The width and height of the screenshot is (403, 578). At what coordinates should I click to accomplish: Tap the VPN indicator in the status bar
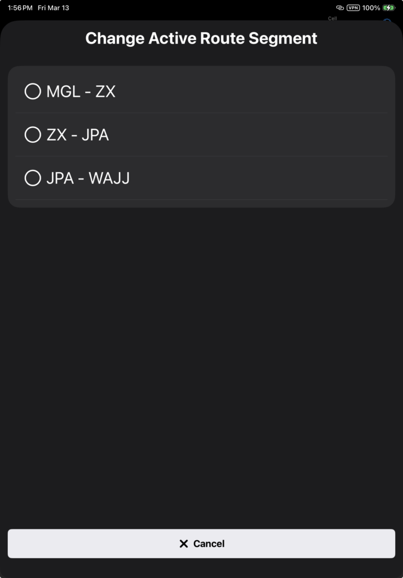[353, 8]
